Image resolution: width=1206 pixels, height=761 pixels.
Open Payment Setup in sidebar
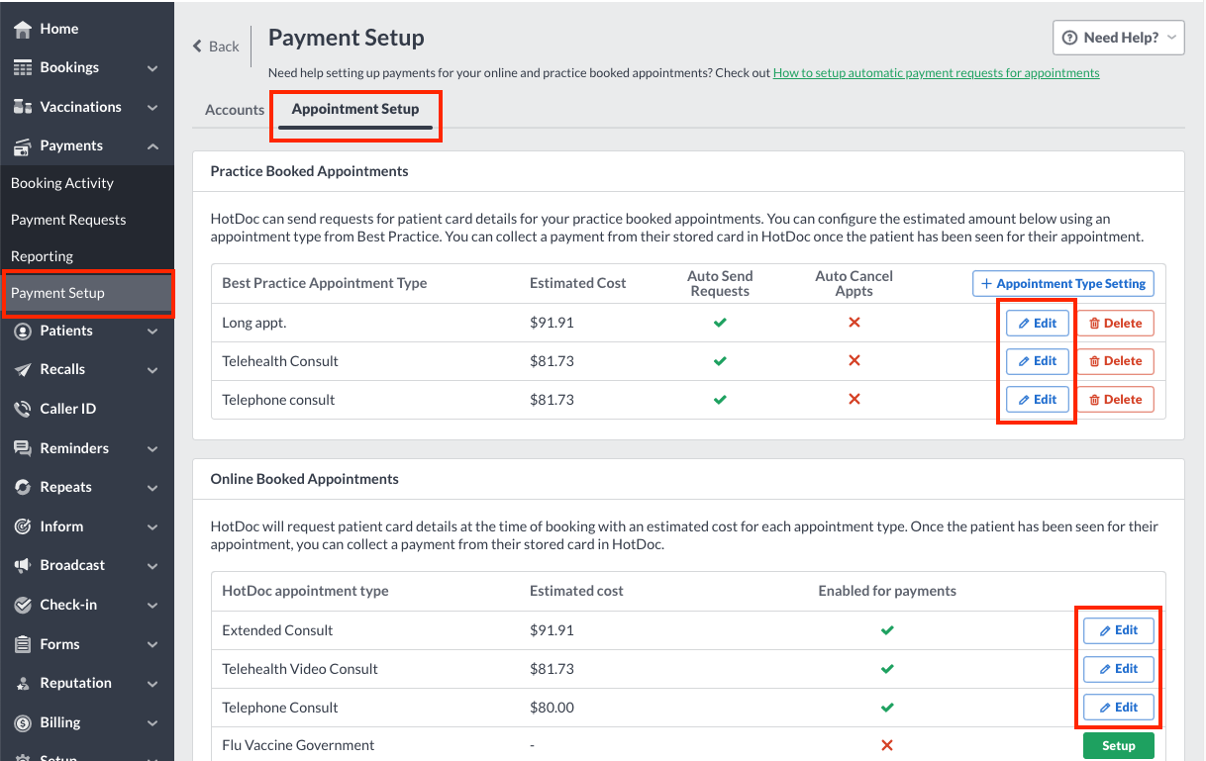click(x=87, y=293)
